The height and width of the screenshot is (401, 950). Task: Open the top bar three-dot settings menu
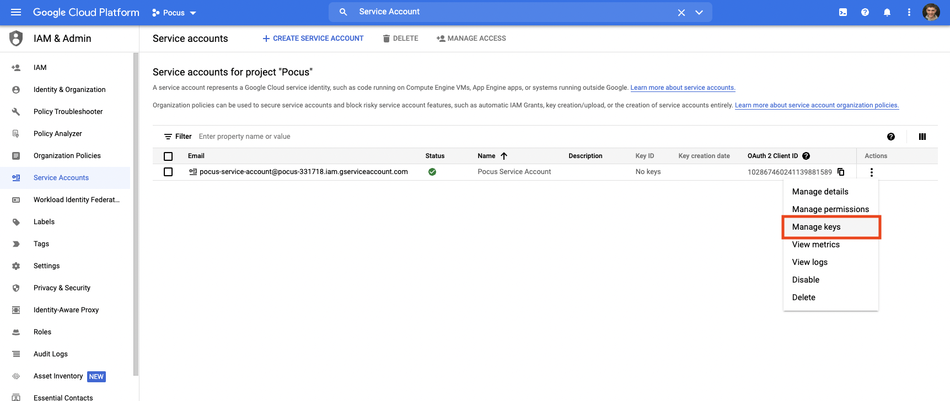click(x=909, y=12)
